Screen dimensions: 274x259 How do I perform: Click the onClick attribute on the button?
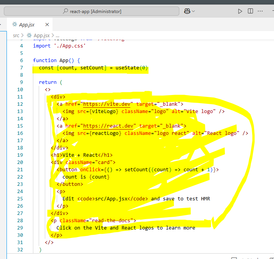click(90, 169)
